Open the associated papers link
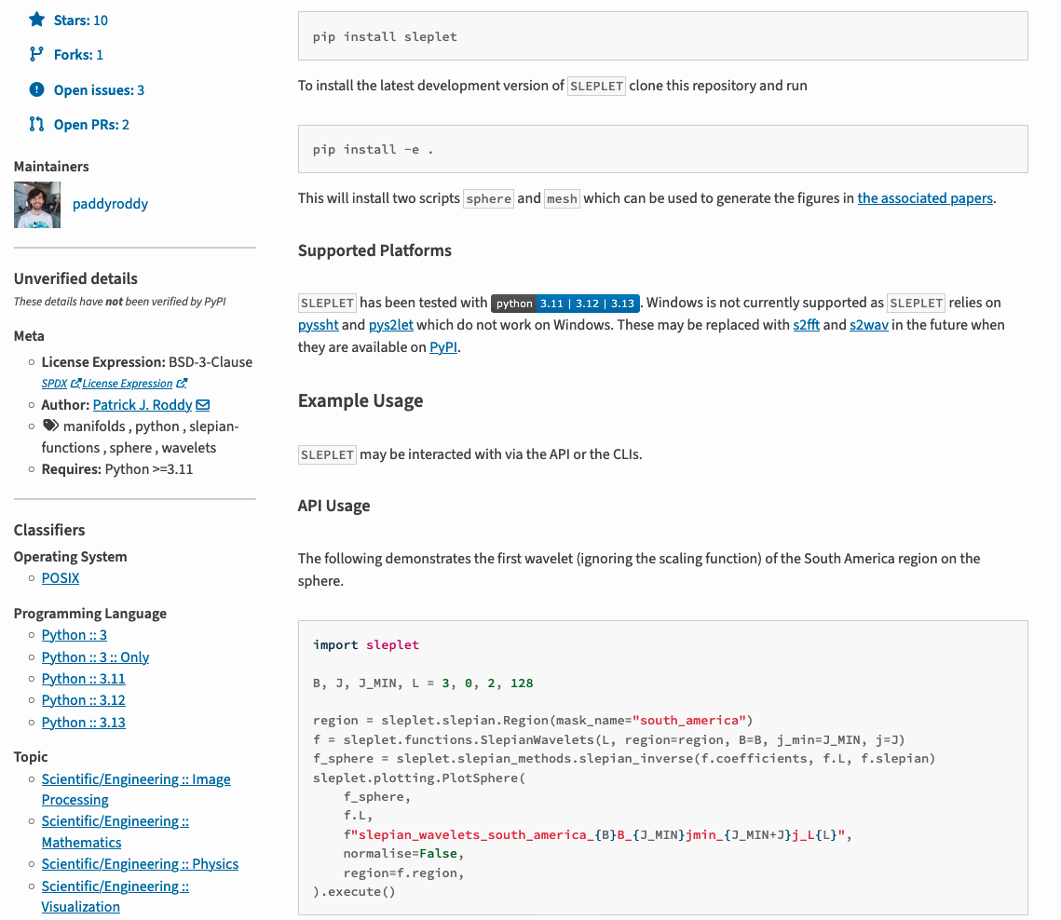The width and height of the screenshot is (1061, 920). 925,197
